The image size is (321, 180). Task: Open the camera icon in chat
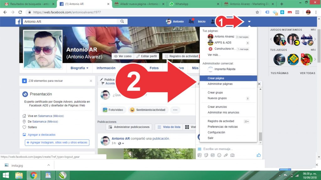(232, 155)
